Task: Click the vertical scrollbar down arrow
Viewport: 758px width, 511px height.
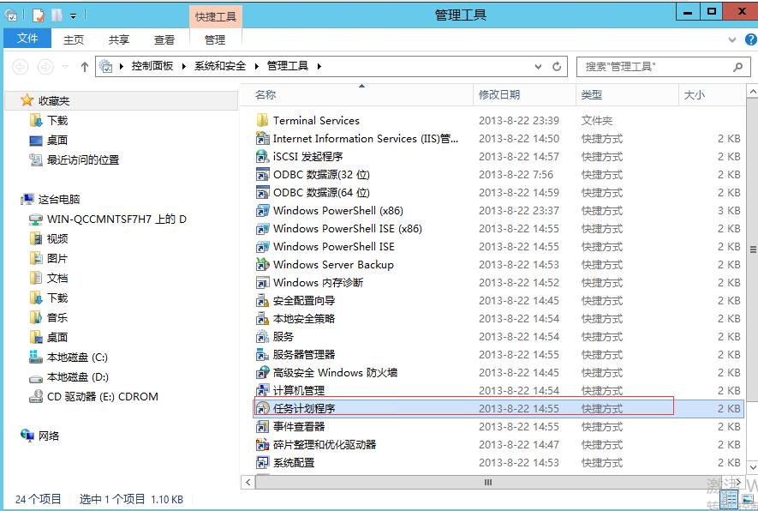Action: click(752, 467)
